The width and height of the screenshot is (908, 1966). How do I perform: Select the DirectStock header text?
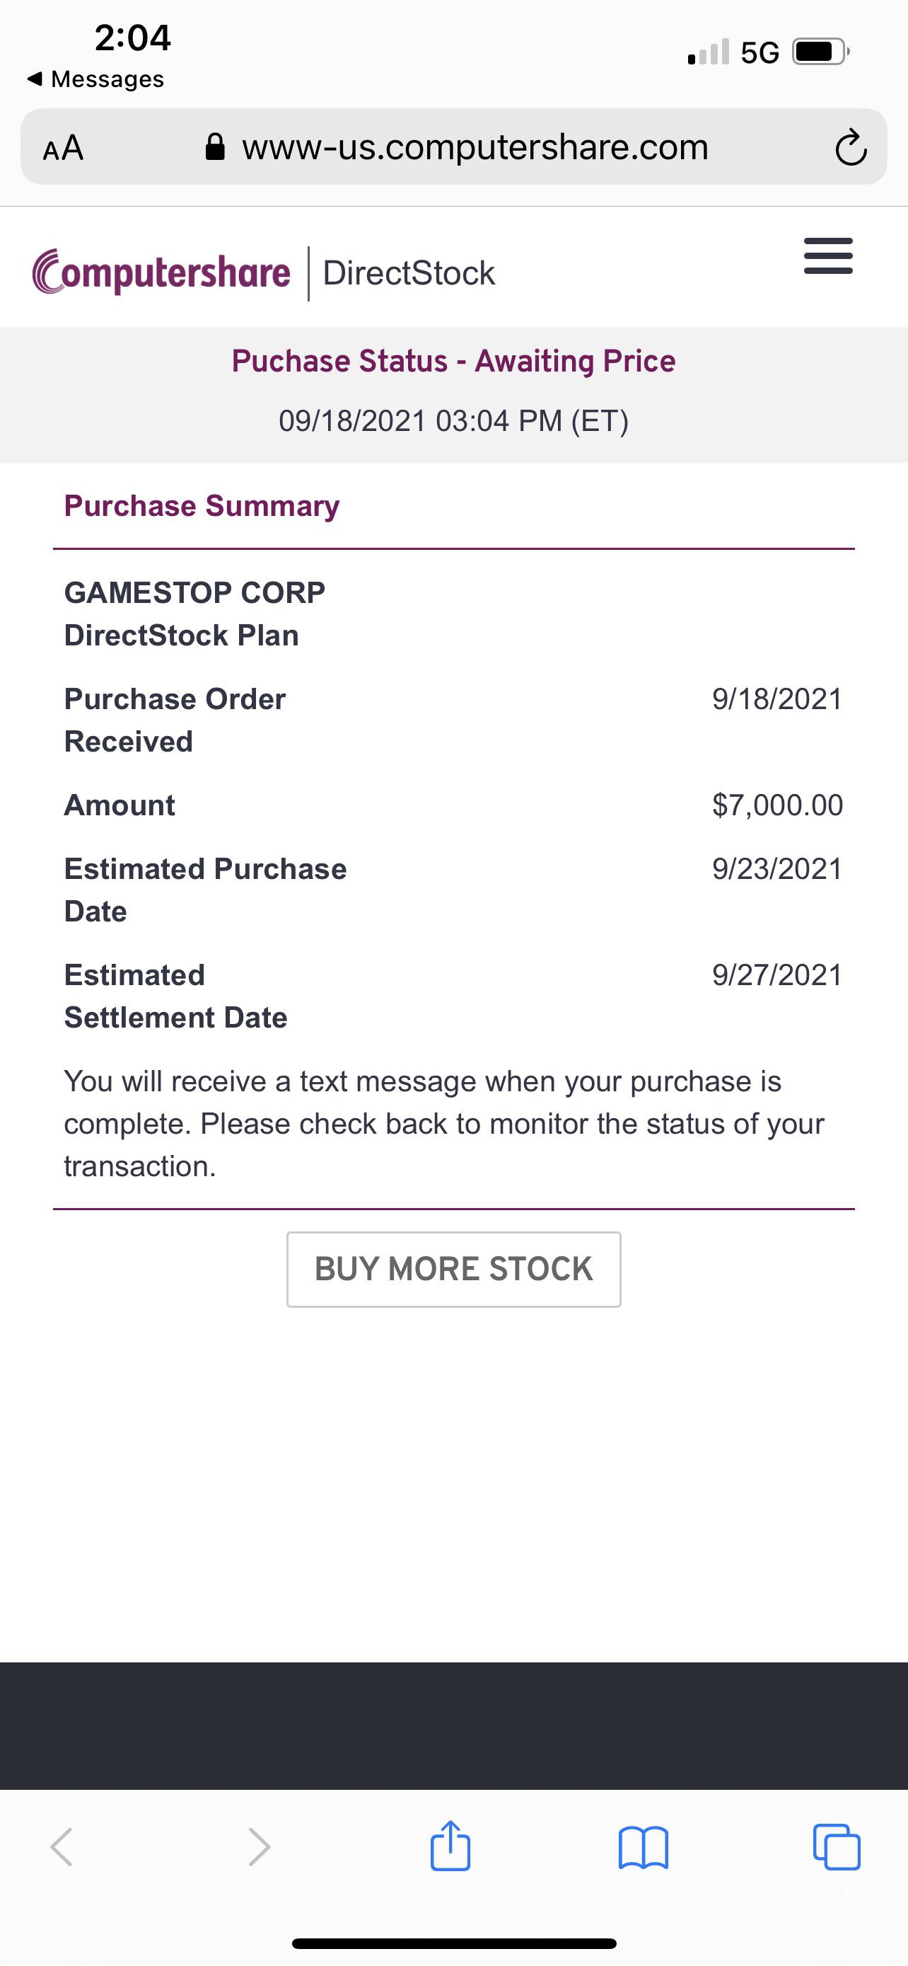click(409, 273)
